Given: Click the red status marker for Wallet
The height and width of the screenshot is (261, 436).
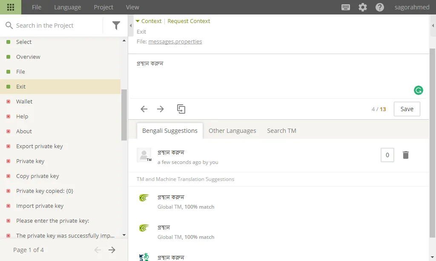Looking at the screenshot, I should (9, 101).
